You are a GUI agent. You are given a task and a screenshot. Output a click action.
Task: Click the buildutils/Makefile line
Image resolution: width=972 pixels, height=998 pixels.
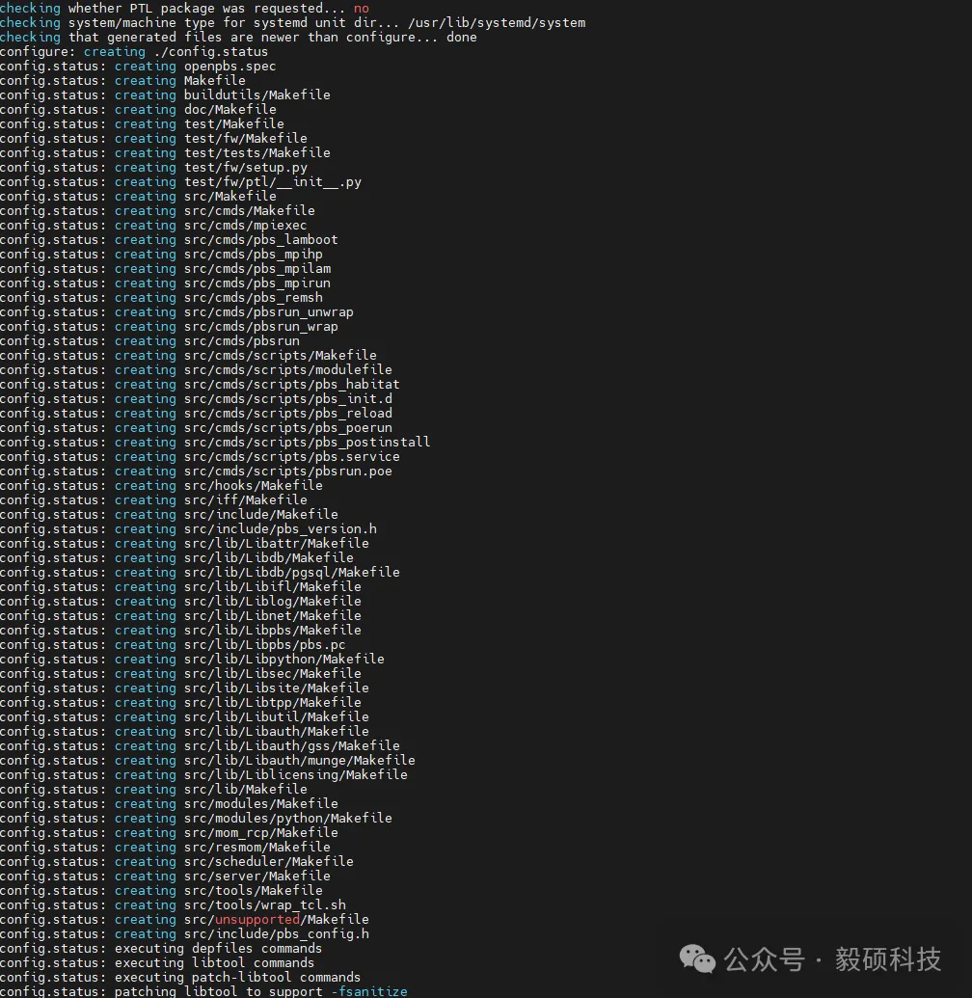(256, 94)
